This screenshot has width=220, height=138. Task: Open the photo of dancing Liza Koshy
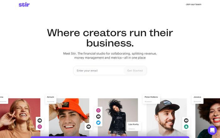click(118, 117)
